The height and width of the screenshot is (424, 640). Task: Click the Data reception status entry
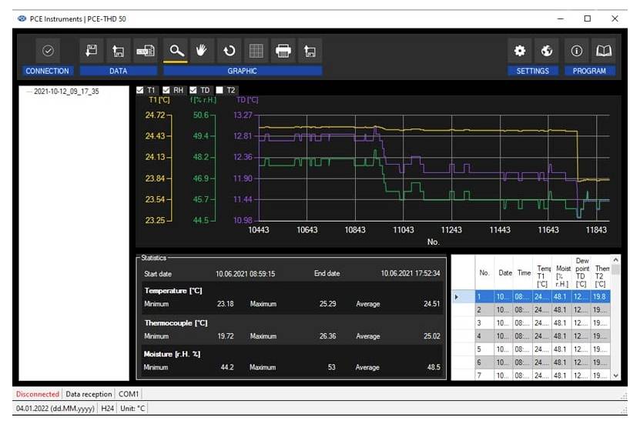coord(89,394)
